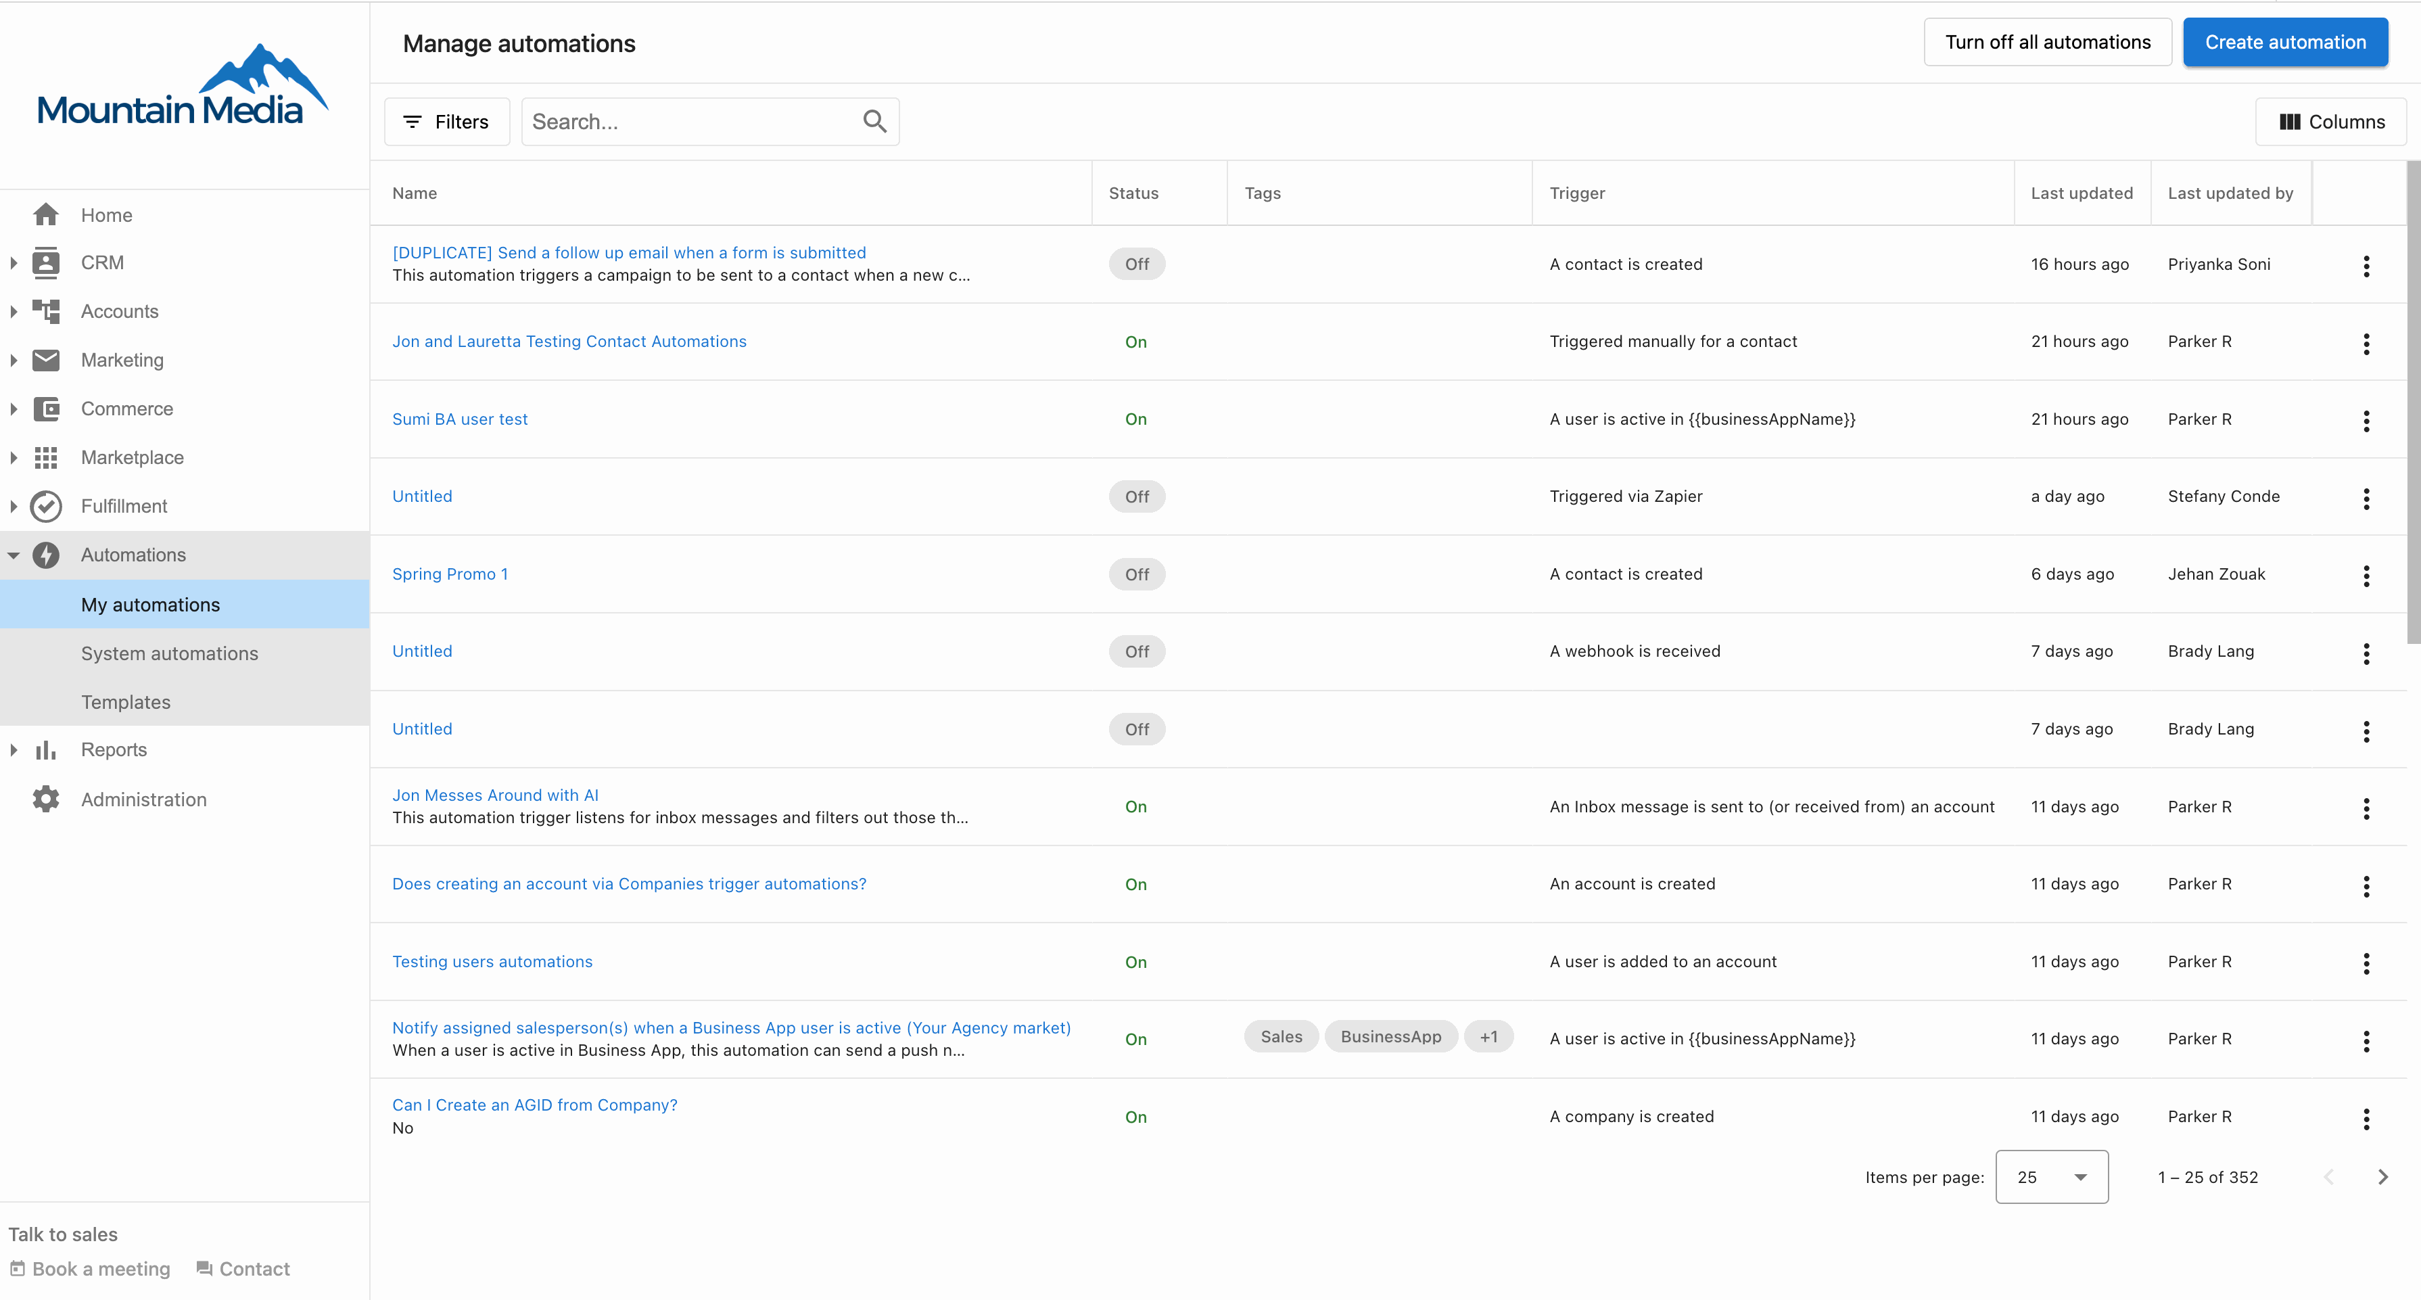Open System automations in the sidebar
Viewport: 2421px width, 1300px height.
[x=184, y=653]
